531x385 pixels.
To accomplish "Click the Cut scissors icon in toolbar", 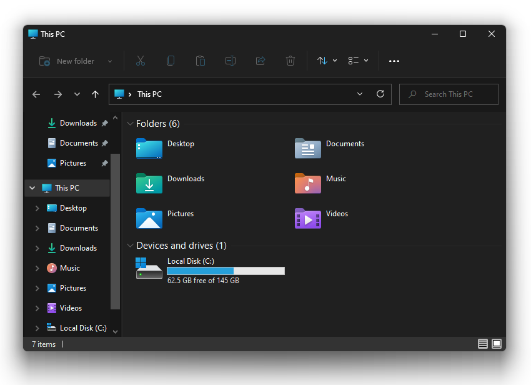I will click(140, 61).
